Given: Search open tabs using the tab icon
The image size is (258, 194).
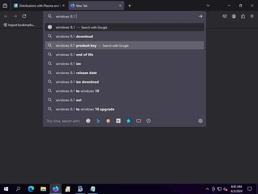Looking at the screenshot, I should pos(139,121).
